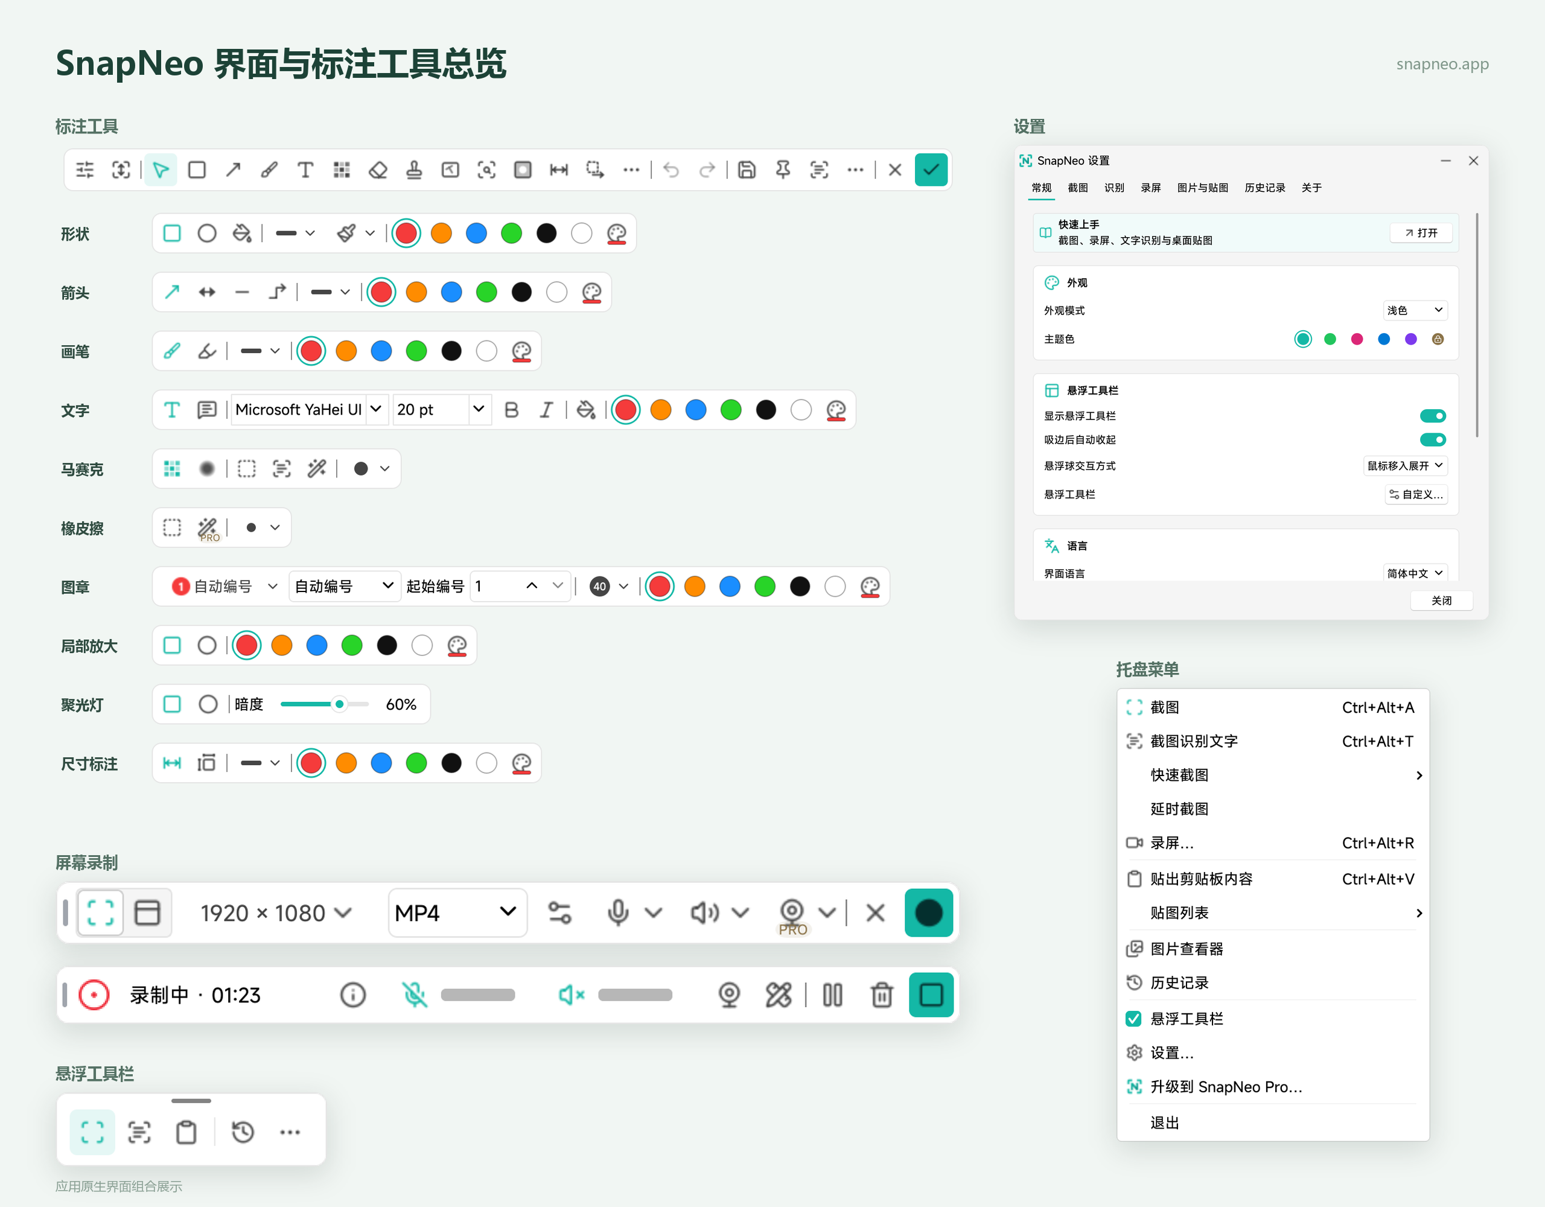1545x1207 pixels.
Task: Open the 鼠标移入展开 dropdown
Action: pos(1405,465)
